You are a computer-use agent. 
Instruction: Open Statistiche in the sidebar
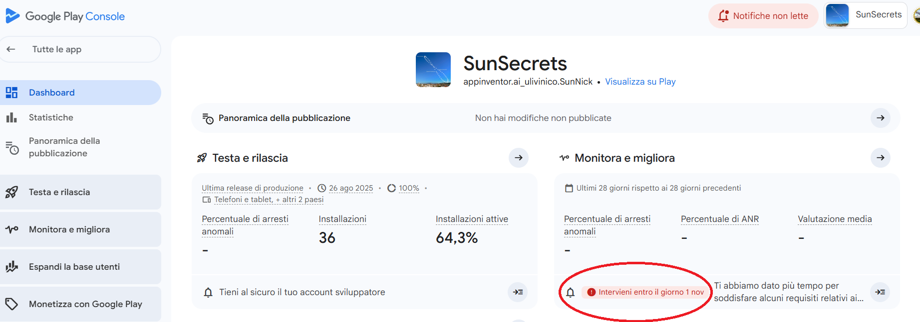pos(51,117)
